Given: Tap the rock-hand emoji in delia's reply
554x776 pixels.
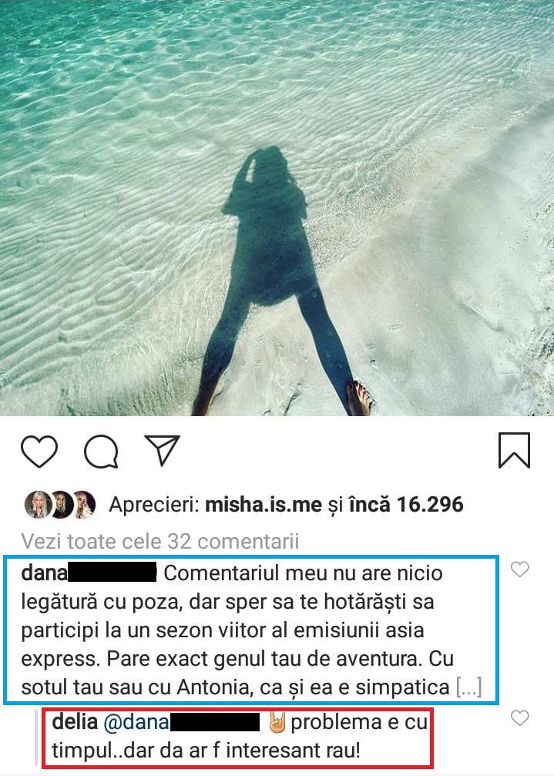Looking at the screenshot, I should click(x=277, y=723).
